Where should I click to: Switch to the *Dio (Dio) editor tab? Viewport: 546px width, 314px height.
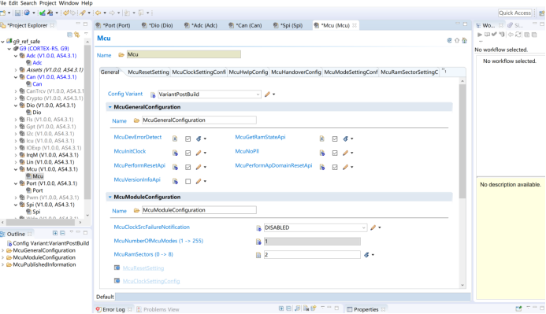[161, 25]
